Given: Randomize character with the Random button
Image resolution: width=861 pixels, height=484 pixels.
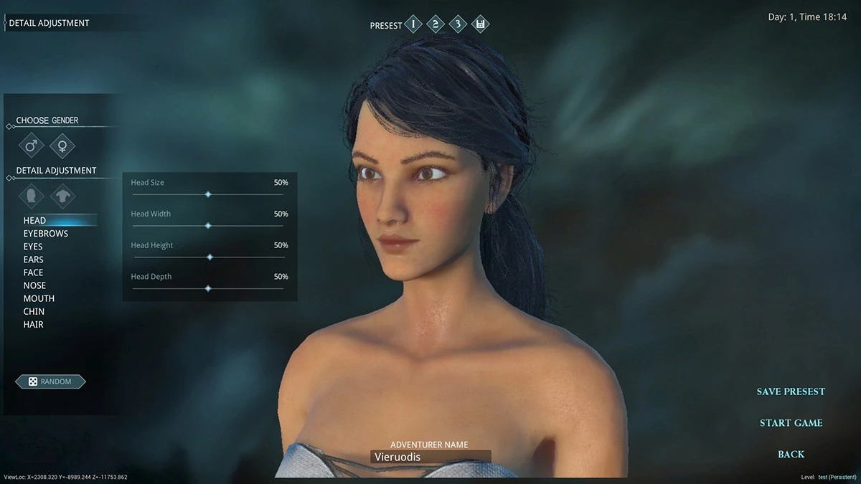Looking at the screenshot, I should pos(50,381).
